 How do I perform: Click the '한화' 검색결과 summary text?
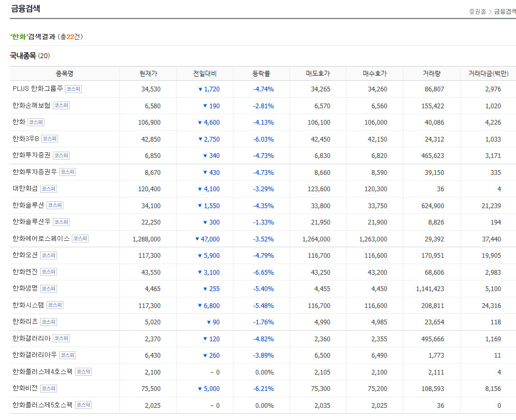tap(46, 36)
